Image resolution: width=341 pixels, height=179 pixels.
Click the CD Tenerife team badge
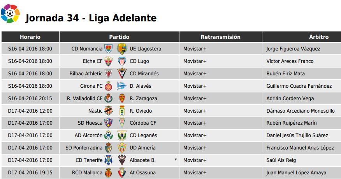[108, 160]
